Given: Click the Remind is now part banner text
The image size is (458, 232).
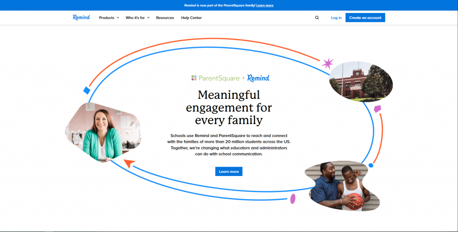Looking at the screenshot, I should 220,5.
